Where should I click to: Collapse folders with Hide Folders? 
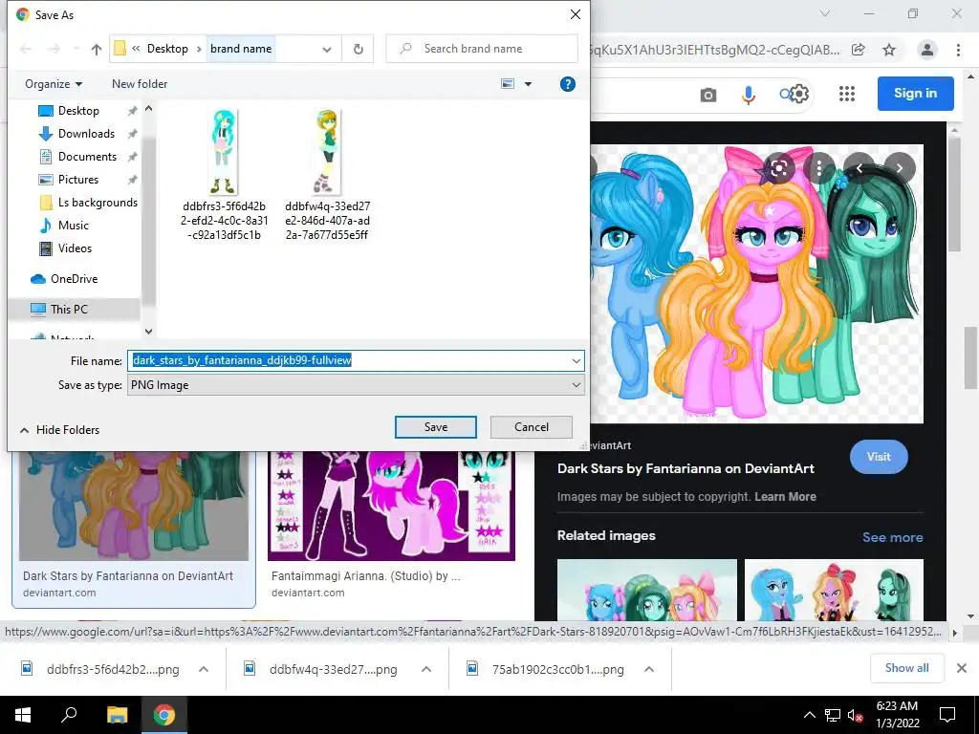coord(60,430)
